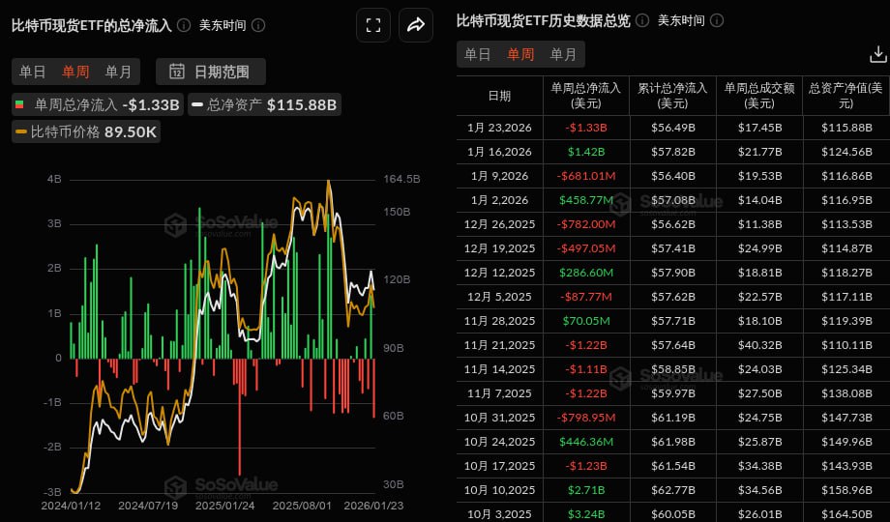This screenshot has height=522, width=890.
Task: Click the -$1.33B legend value in the chart header
Action: [151, 104]
